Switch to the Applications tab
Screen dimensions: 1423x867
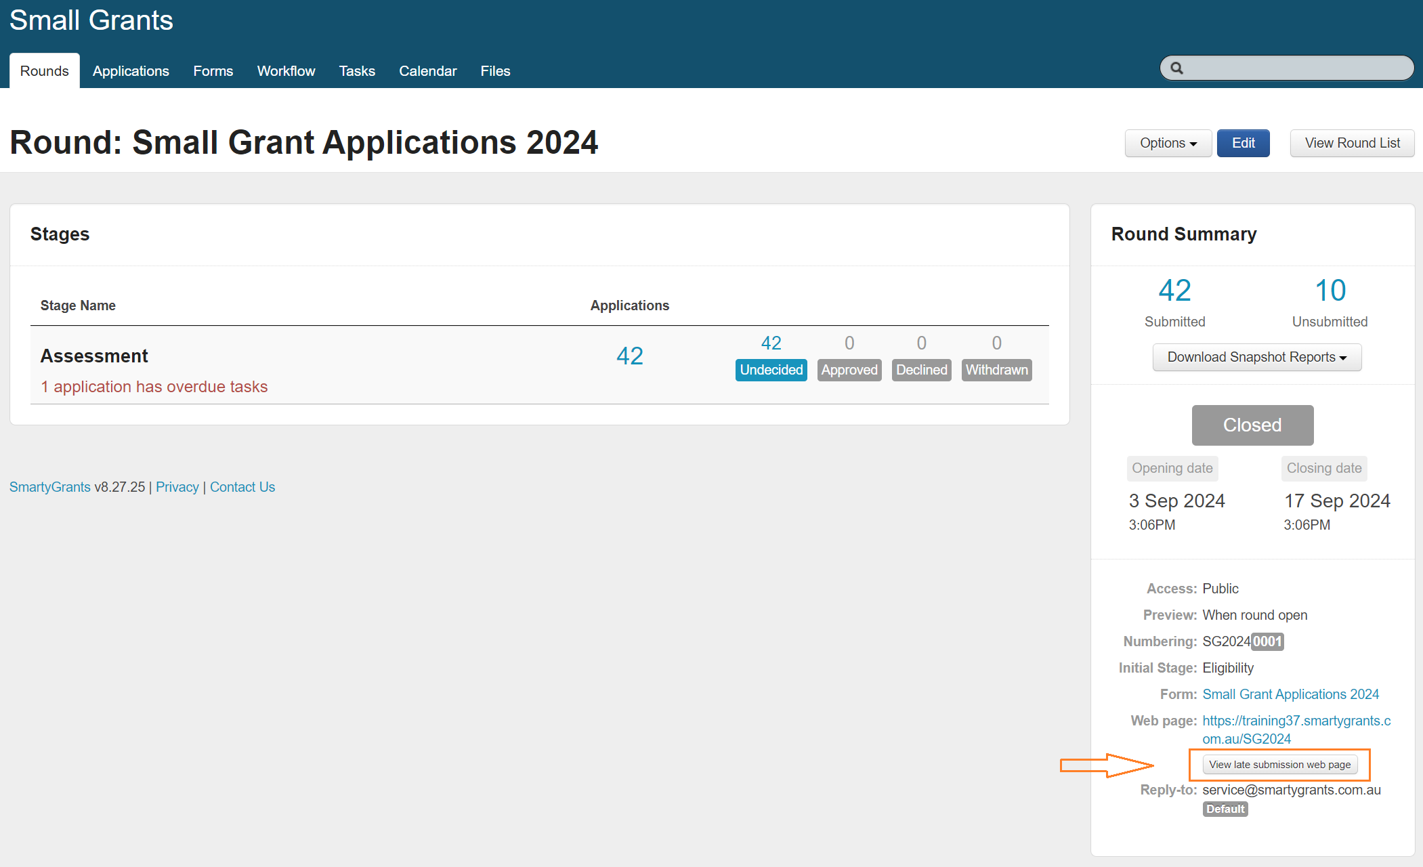(131, 71)
